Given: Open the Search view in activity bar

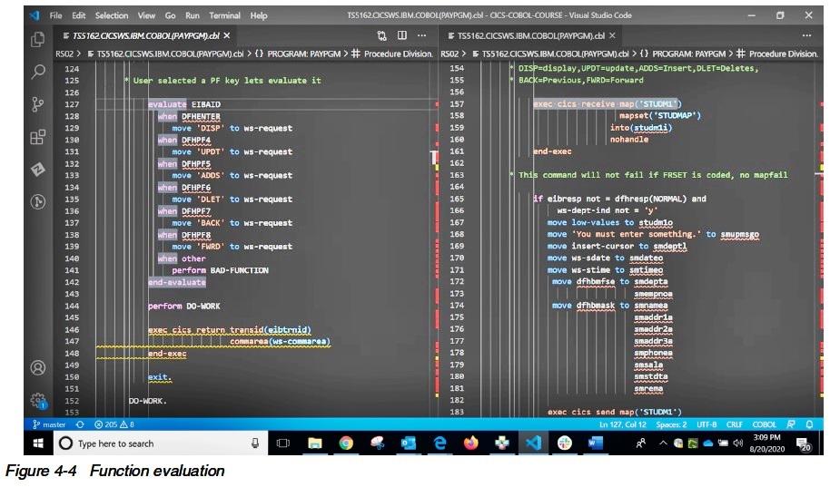Looking at the screenshot, I should tap(38, 72).
